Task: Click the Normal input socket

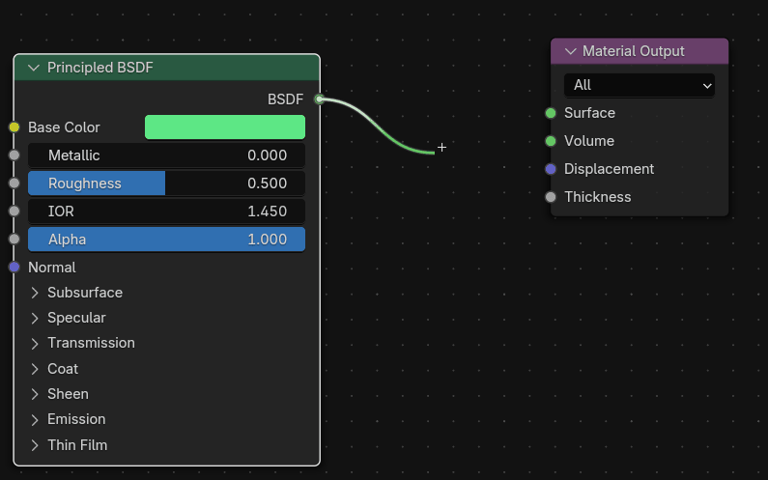Action: (14, 268)
